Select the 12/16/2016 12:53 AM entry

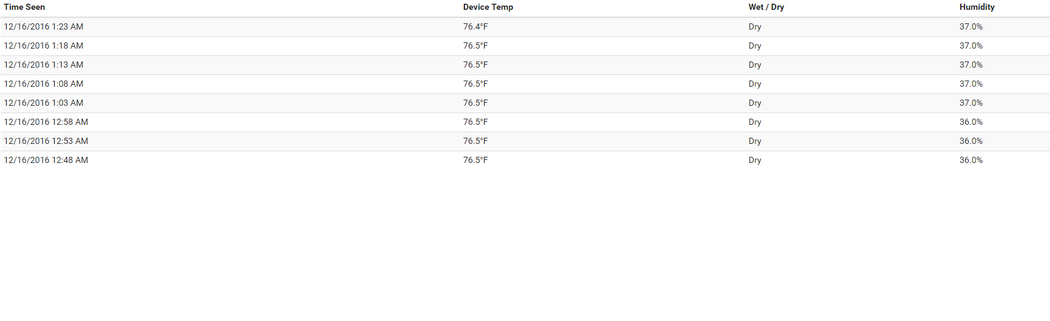tap(525, 141)
